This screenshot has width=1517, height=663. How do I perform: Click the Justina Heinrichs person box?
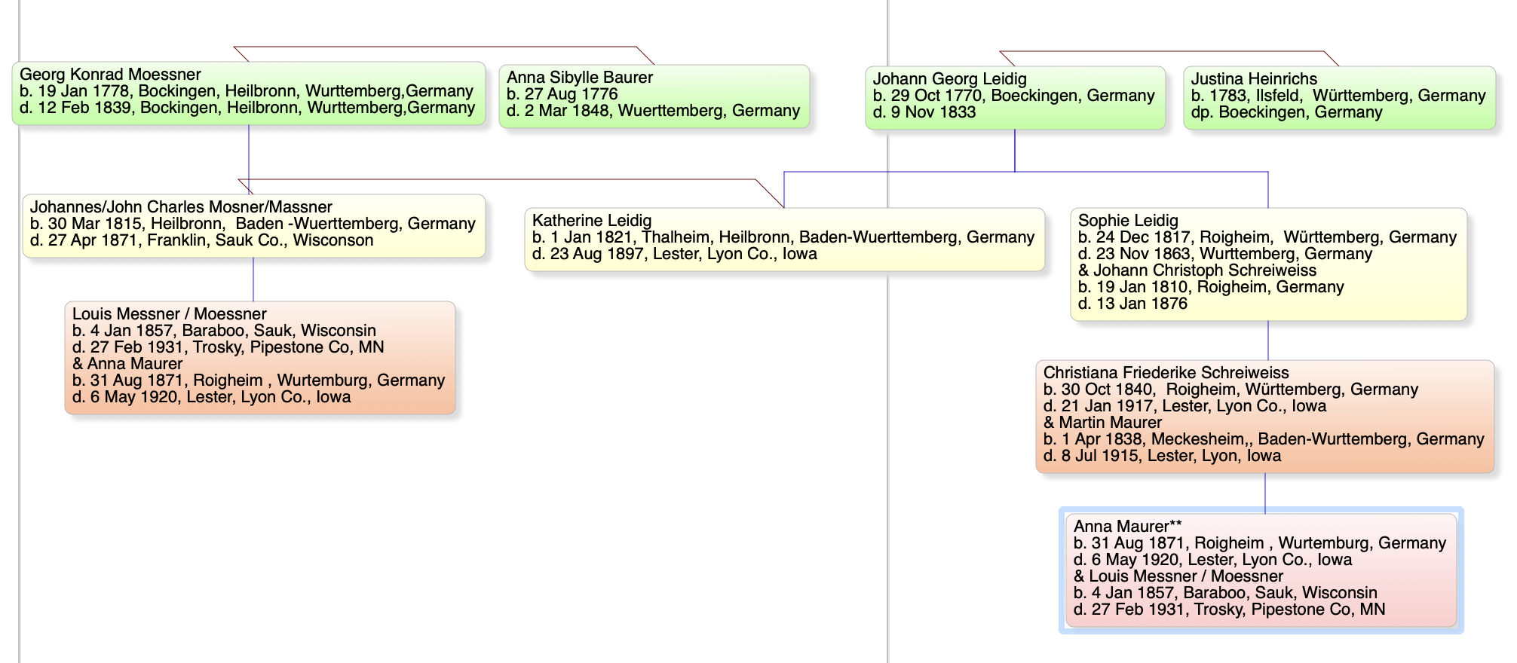[1338, 96]
